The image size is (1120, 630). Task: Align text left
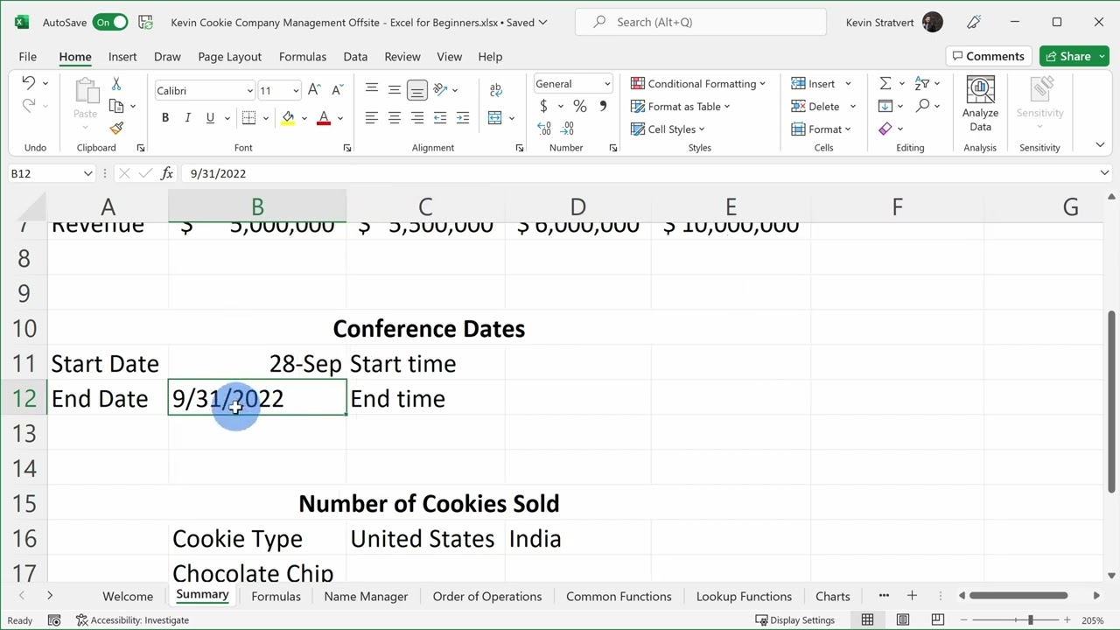point(372,117)
